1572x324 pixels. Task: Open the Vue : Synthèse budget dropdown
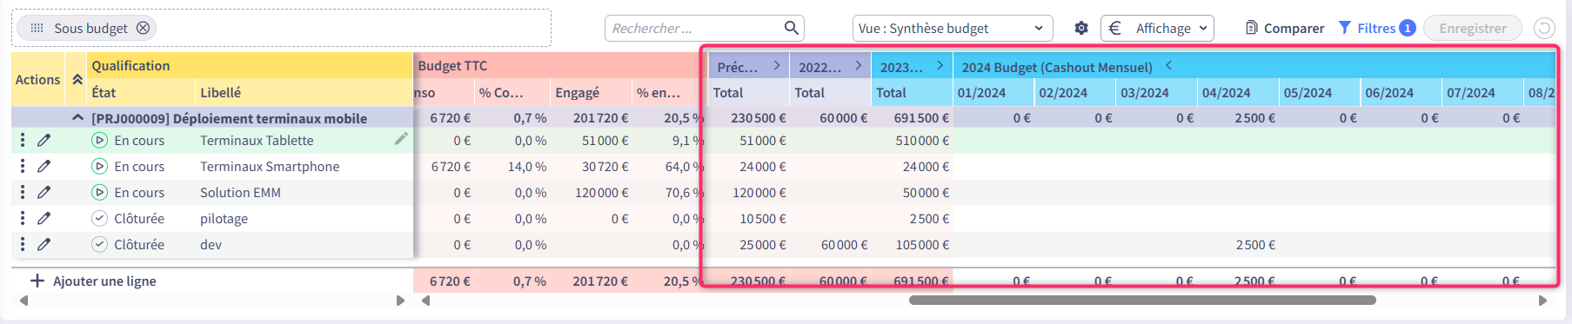pyautogui.click(x=953, y=28)
